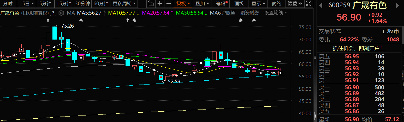Switch to the 分时 intraday tab
The width and height of the screenshot is (404, 122).
(8, 4)
